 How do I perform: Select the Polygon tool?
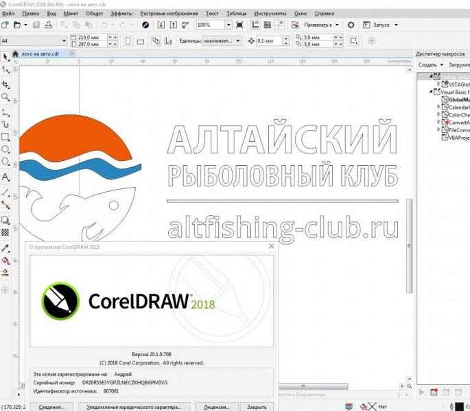coord(5,162)
